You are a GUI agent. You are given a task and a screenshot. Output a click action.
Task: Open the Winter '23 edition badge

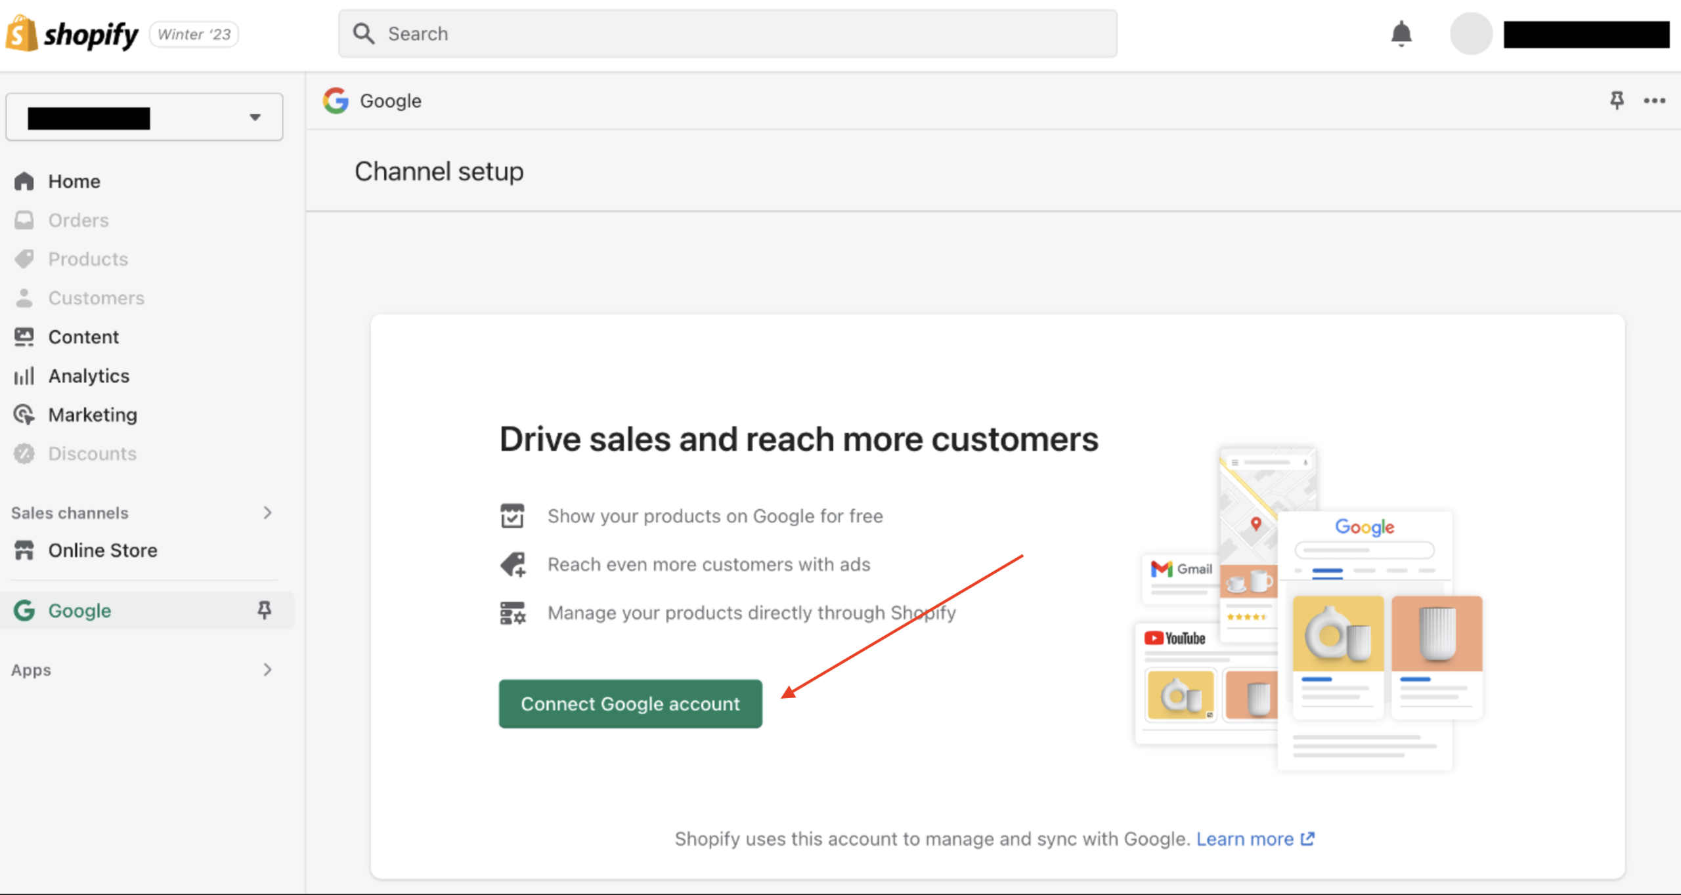(194, 34)
